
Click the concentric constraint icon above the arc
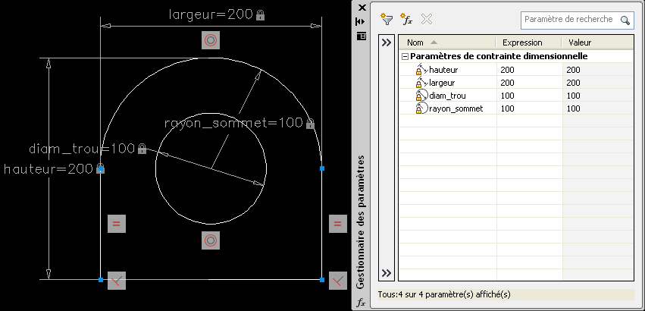[x=211, y=40]
